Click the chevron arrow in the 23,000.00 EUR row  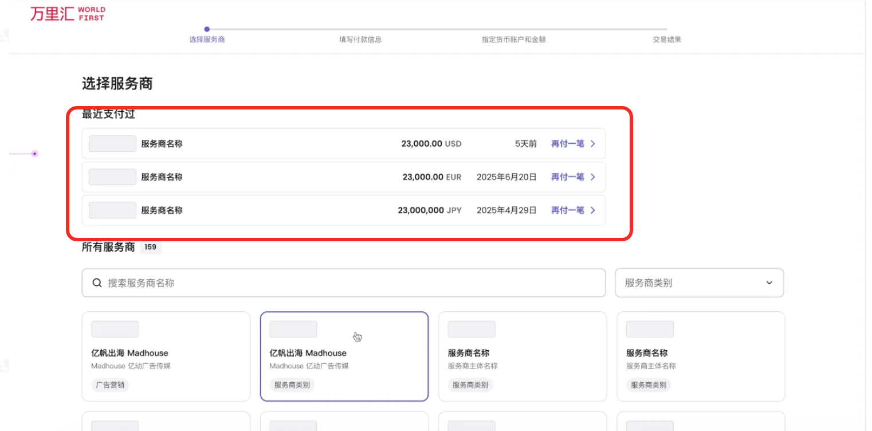[593, 177]
